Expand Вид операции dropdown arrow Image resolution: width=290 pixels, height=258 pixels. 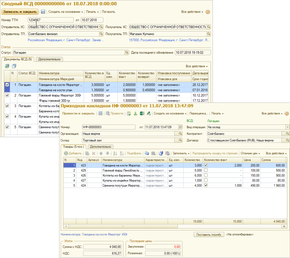click(x=288, y=127)
